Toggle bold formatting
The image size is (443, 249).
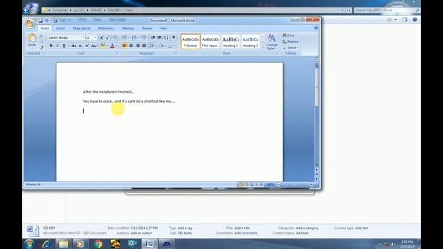(51, 46)
